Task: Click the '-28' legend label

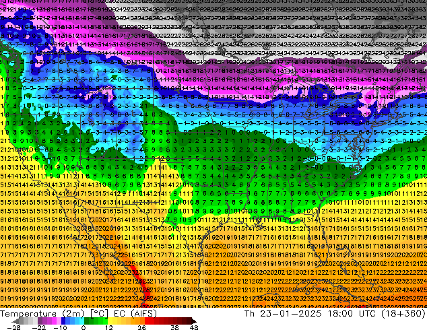Action: click(x=13, y=327)
